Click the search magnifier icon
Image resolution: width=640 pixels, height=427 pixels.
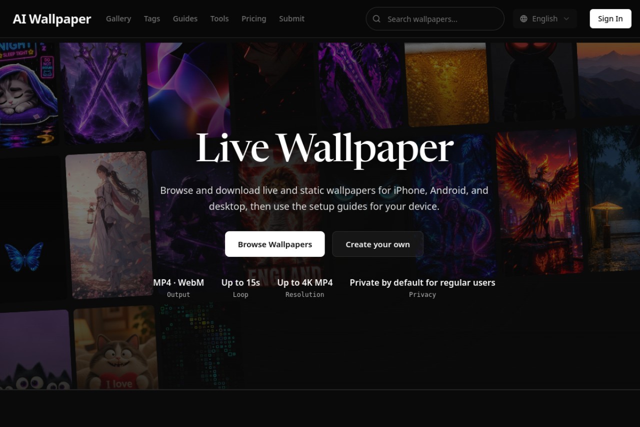coord(377,19)
